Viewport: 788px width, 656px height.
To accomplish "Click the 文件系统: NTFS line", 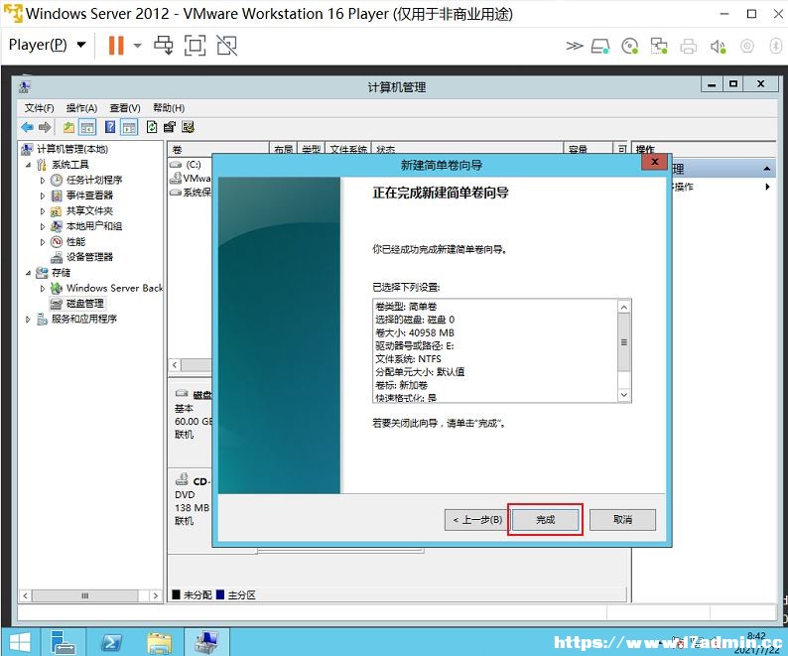I will click(408, 359).
